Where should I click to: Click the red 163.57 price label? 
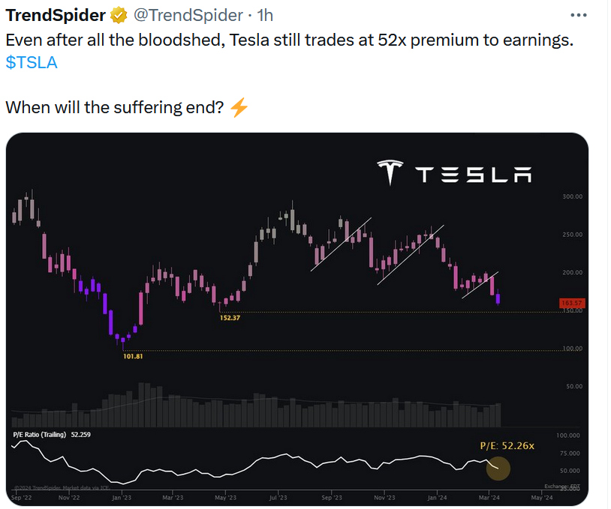pos(572,303)
